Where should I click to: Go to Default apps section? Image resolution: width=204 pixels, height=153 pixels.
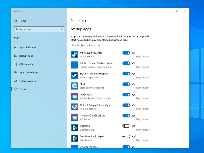coord(26,56)
